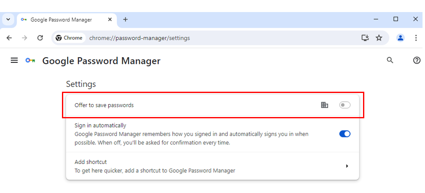This screenshot has width=425, height=193.
Task: Turn off Sign in automatically switch
Action: [x=345, y=134]
